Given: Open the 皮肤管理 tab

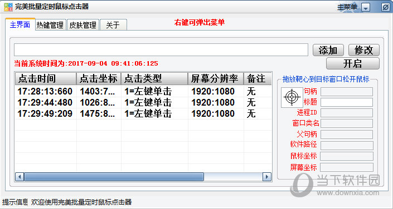Looking at the screenshot, I should tap(83, 25).
